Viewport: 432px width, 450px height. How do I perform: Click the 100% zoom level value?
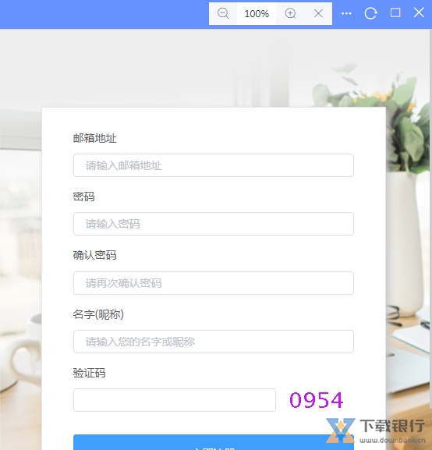pyautogui.click(x=257, y=13)
